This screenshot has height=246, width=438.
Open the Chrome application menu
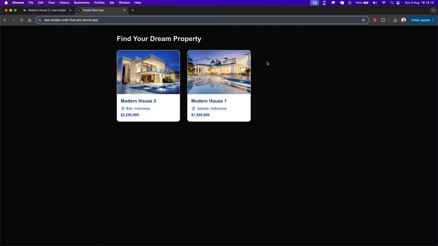(x=18, y=3)
